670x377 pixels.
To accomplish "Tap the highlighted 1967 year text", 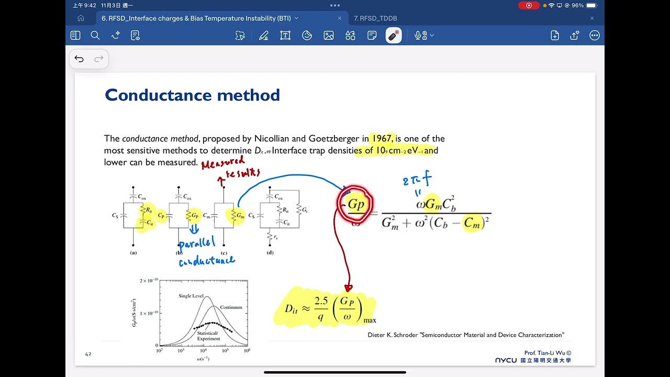I will point(382,138).
